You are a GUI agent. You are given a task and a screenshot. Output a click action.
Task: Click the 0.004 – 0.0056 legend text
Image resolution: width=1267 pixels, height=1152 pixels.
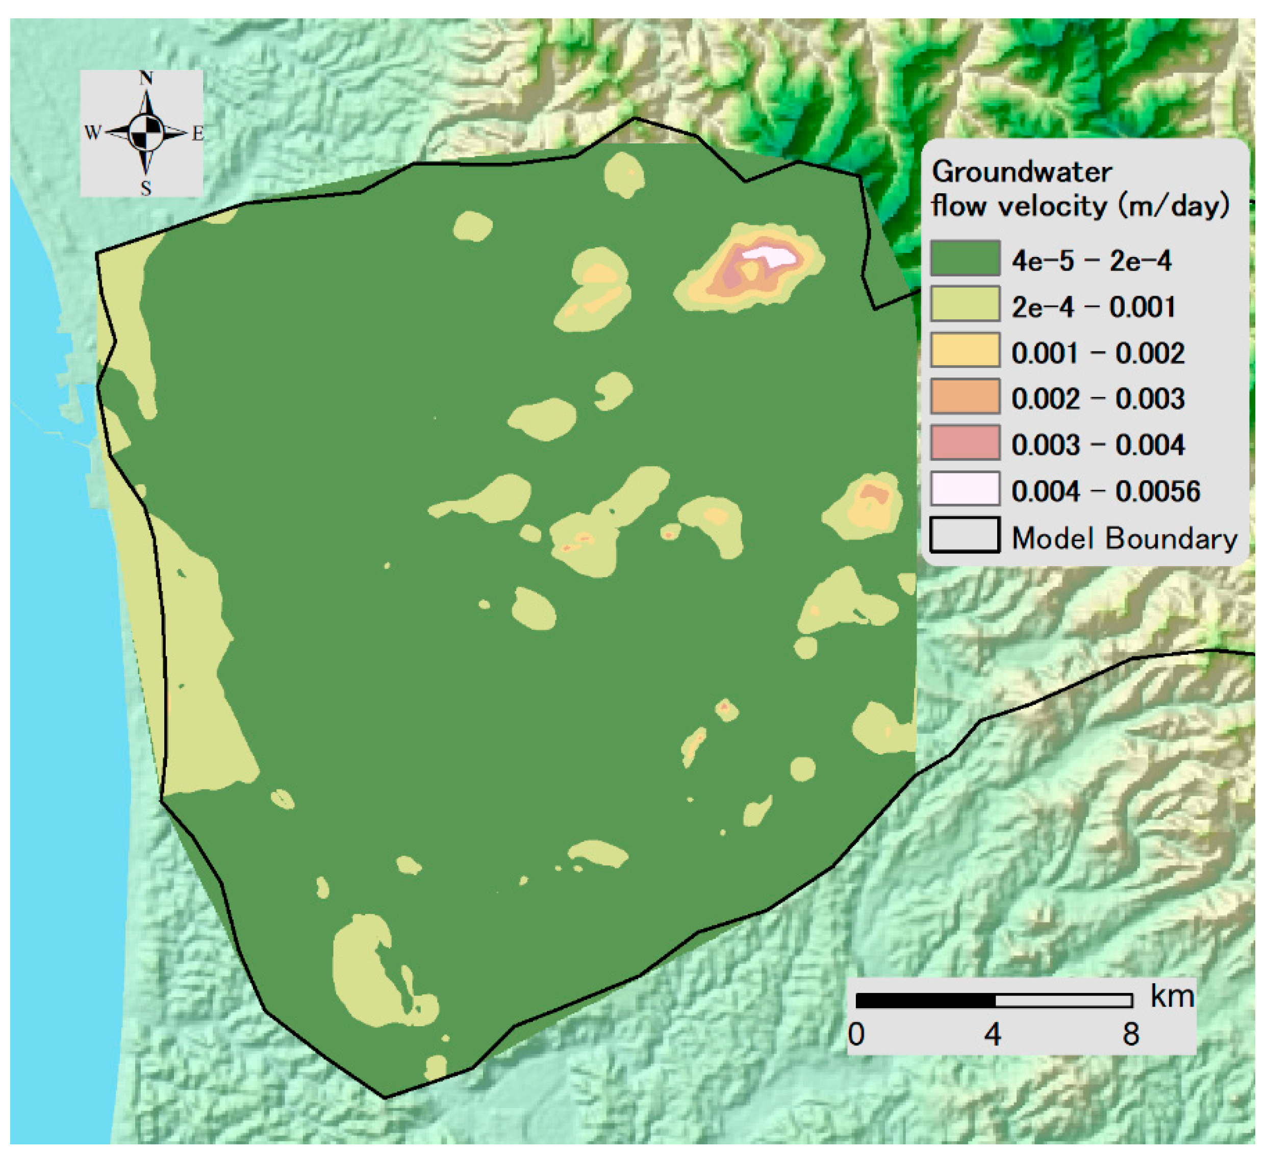[x=1105, y=492]
